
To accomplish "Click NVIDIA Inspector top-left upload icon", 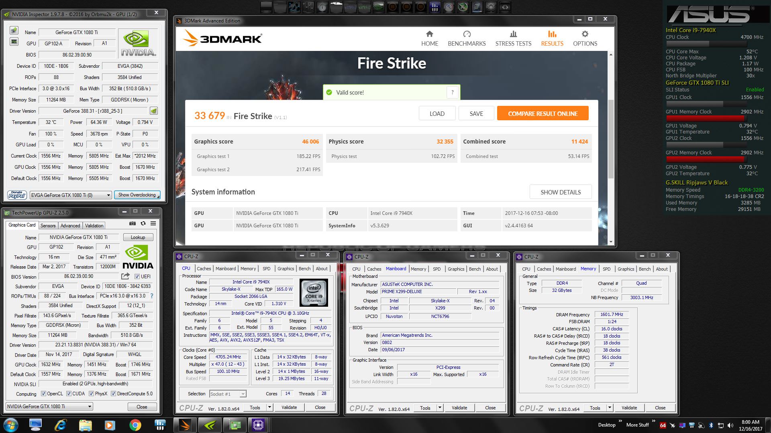I will point(14,30).
